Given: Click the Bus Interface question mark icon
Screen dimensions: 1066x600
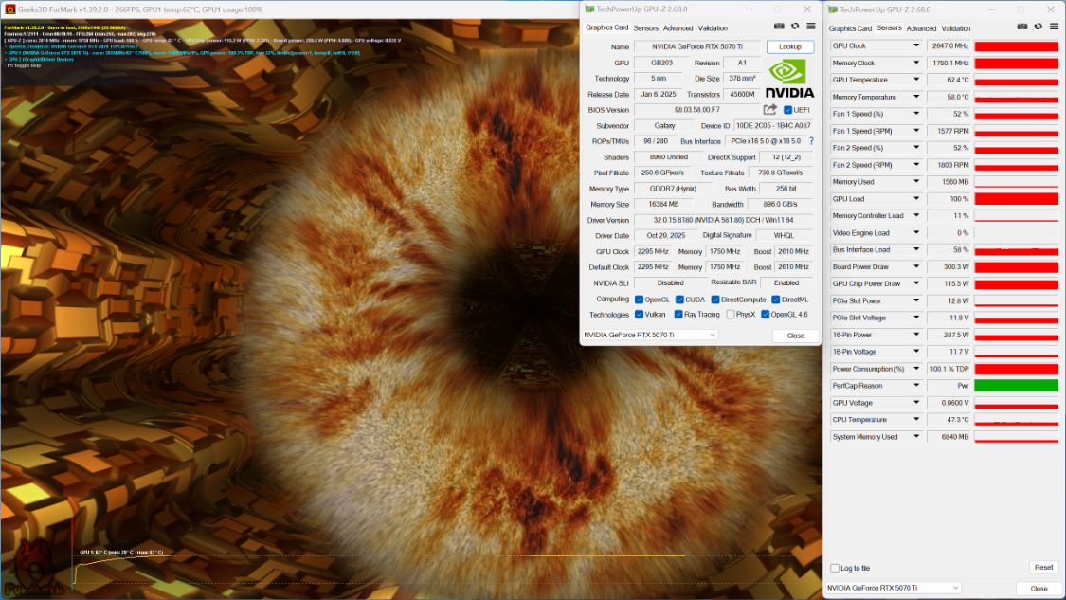Looking at the screenshot, I should click(x=811, y=141).
